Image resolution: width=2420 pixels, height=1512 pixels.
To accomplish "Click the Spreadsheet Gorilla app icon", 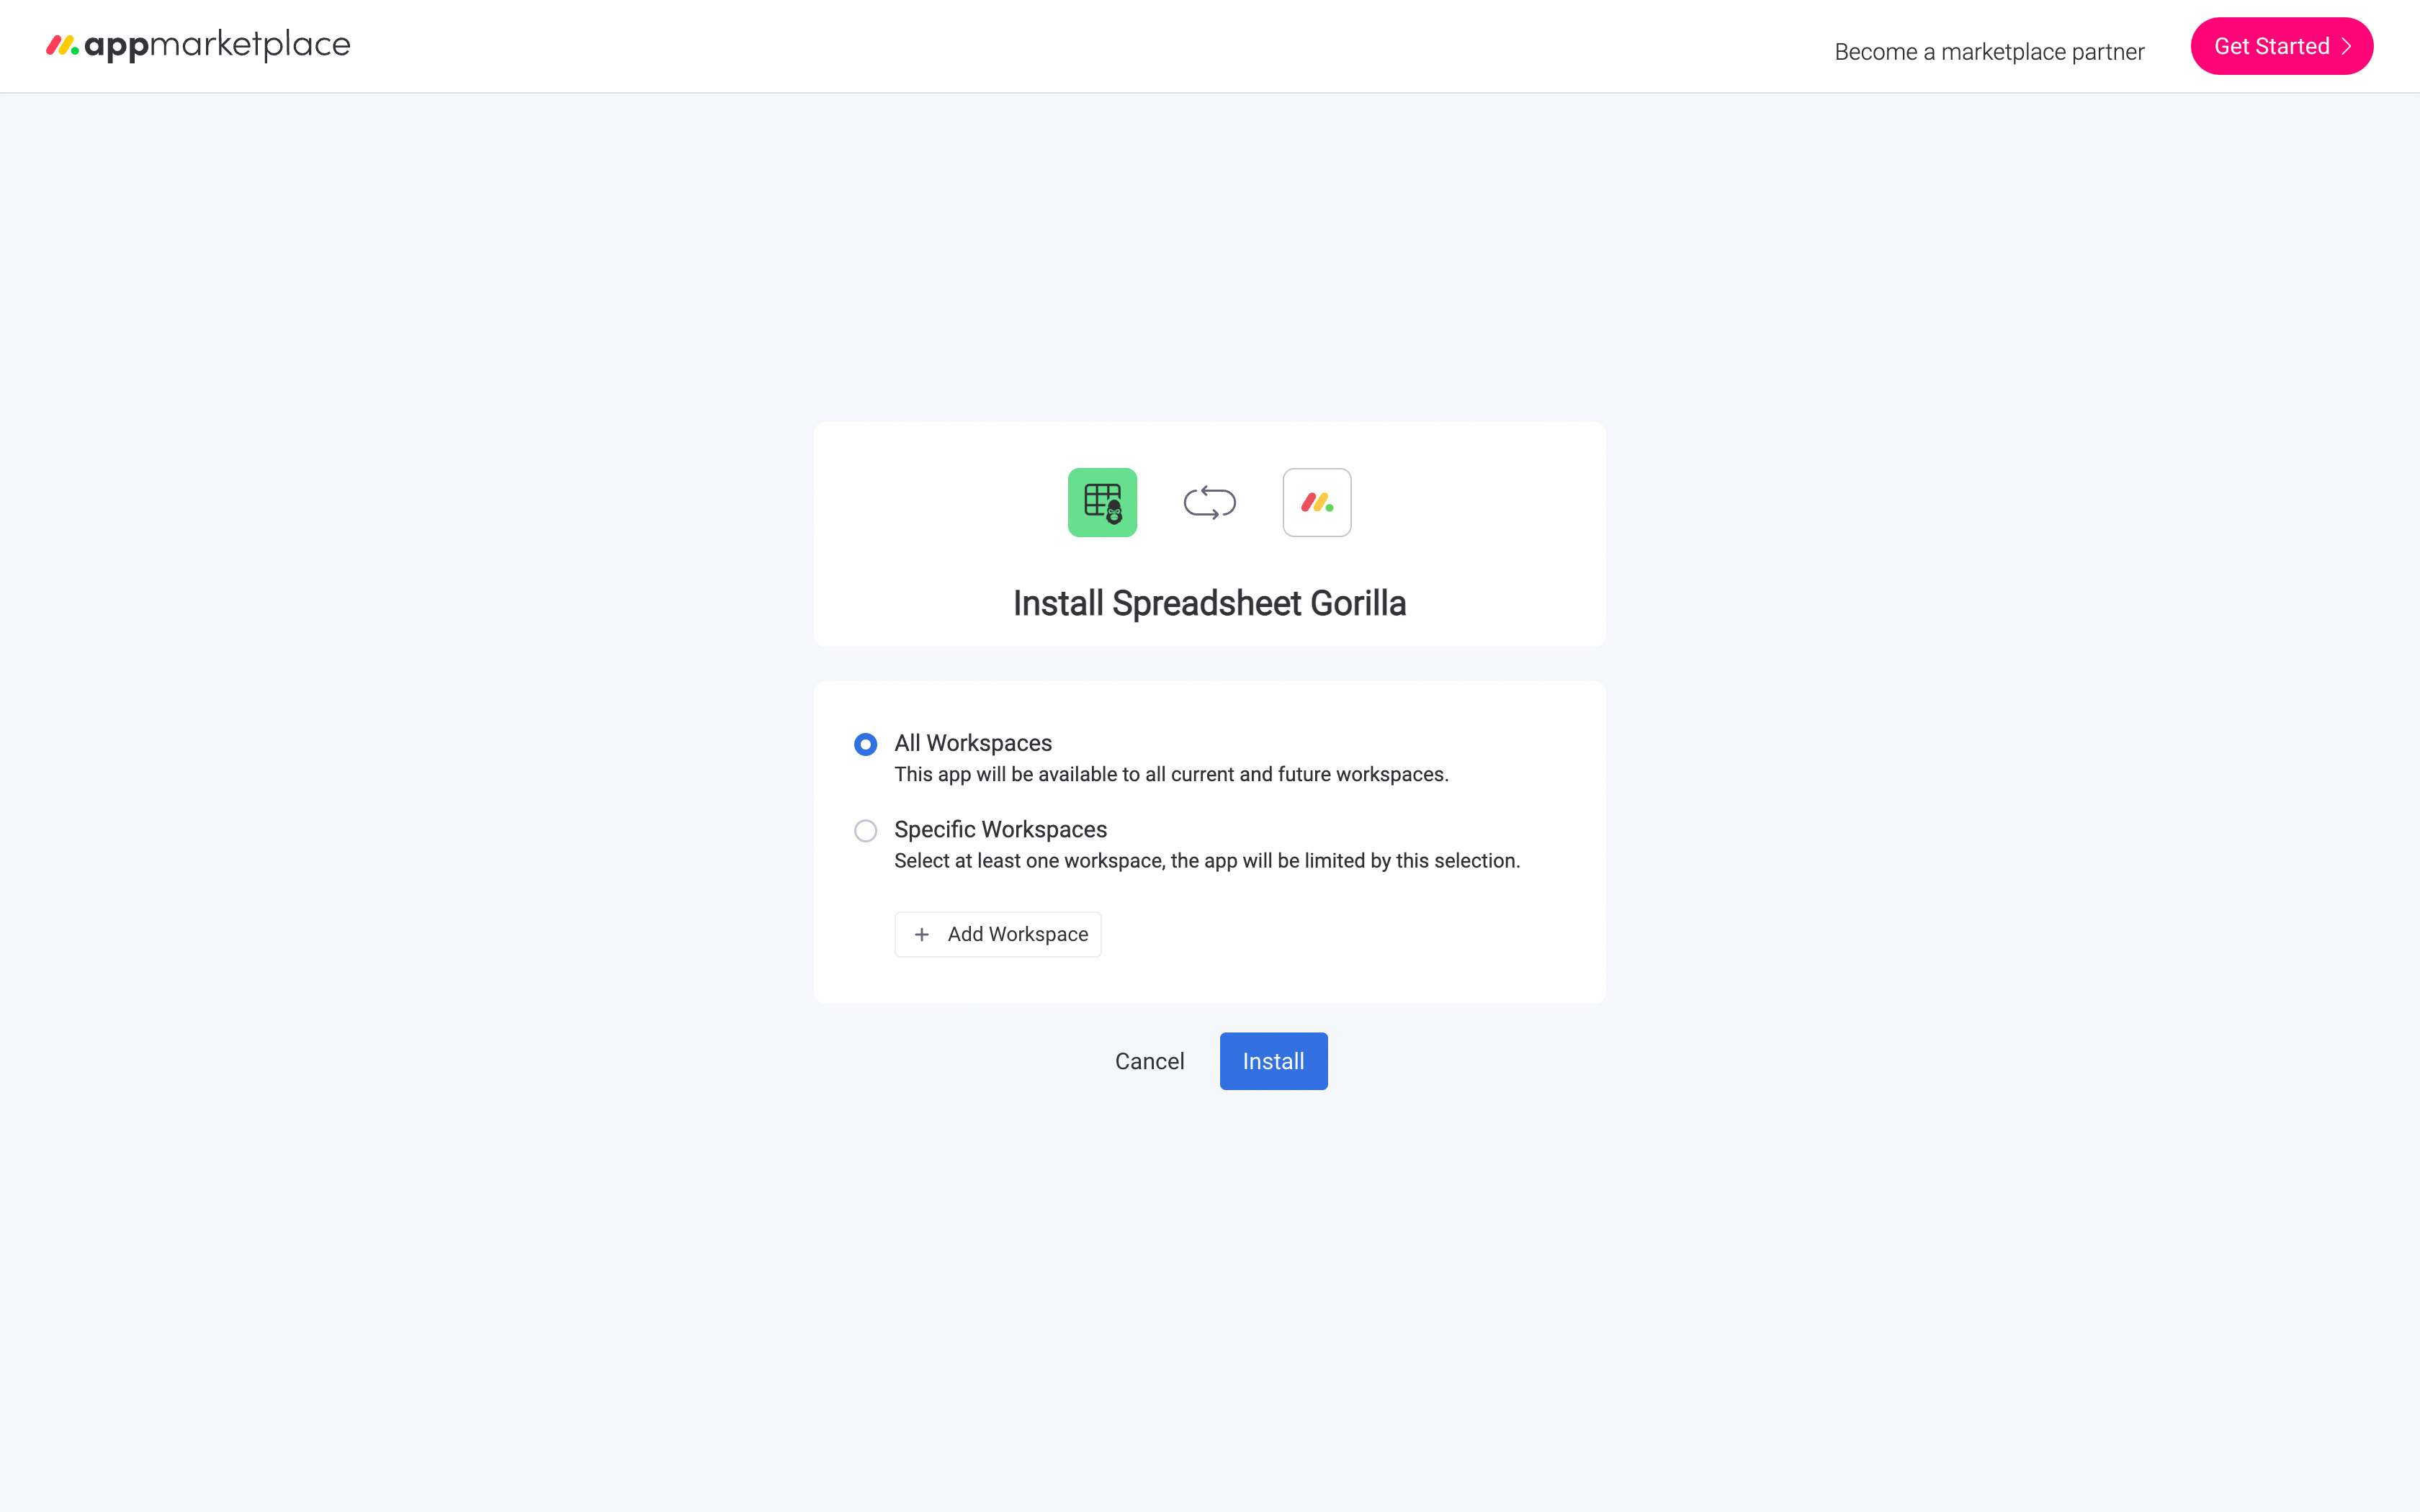I will pos(1102,502).
